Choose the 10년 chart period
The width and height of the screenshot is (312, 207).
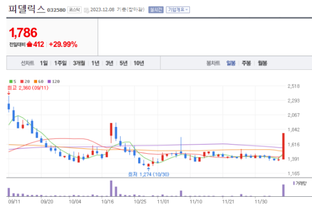pos(139,63)
